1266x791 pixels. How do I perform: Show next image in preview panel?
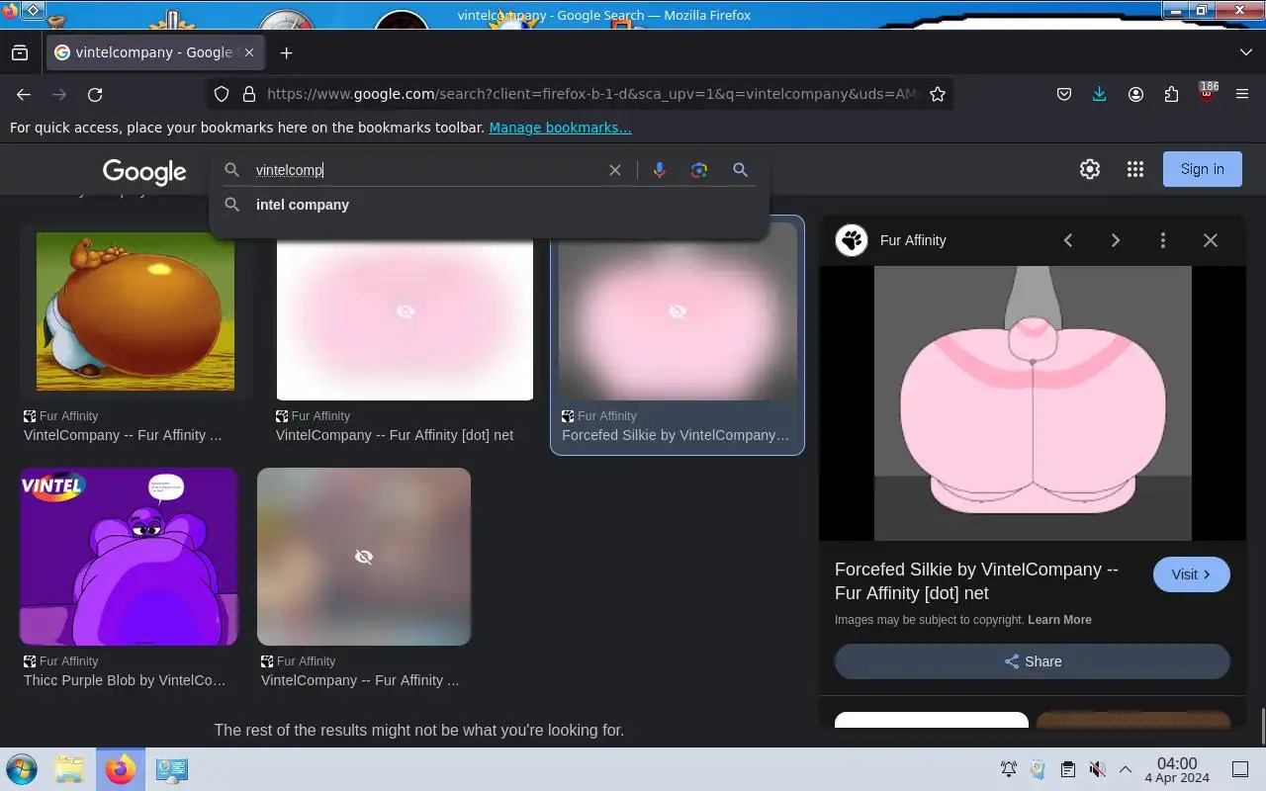1116,240
